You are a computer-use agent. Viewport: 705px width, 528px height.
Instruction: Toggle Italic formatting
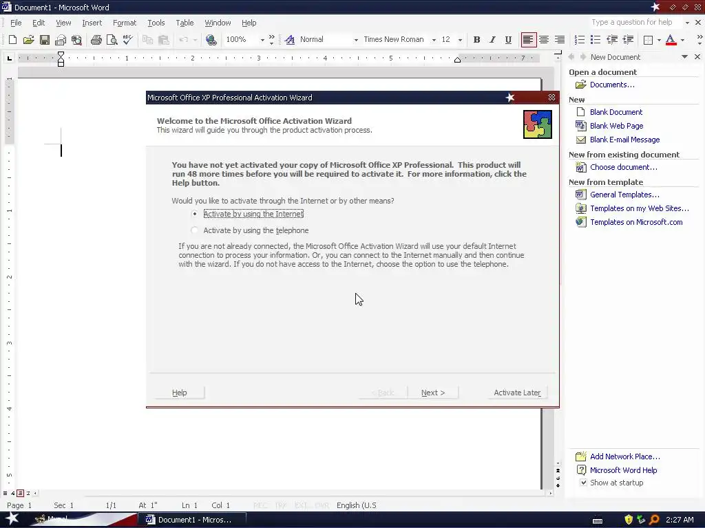click(x=492, y=39)
